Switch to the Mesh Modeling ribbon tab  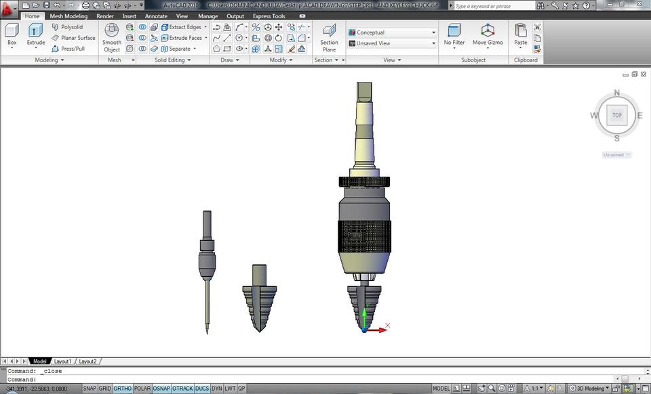[68, 16]
